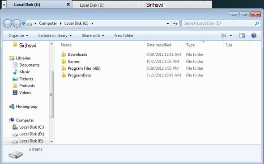
Task: Click navigation pane scroll down arrow
Action: click(52, 142)
